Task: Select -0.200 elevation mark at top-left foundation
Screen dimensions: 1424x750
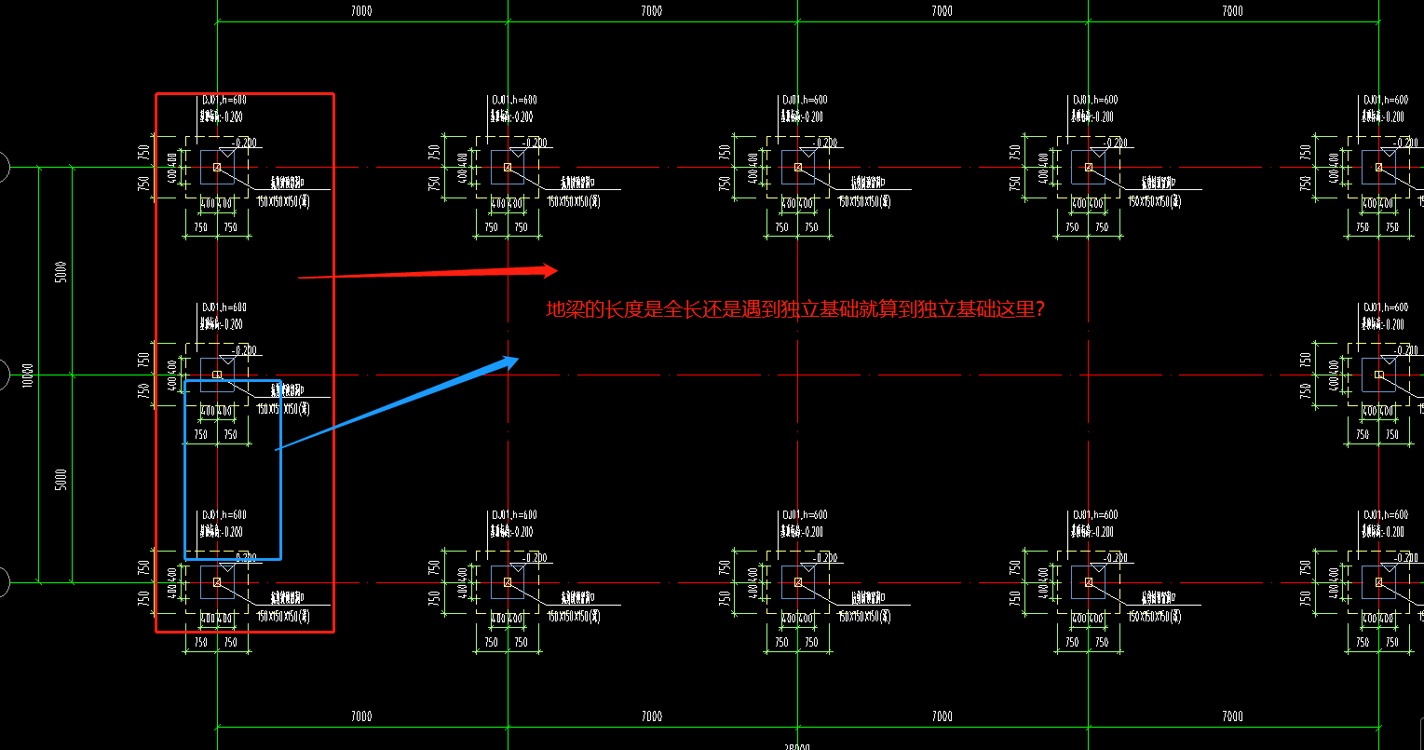Action: (245, 143)
